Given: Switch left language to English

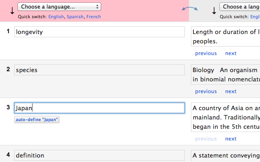Looking at the screenshot, I should [x=55, y=17].
